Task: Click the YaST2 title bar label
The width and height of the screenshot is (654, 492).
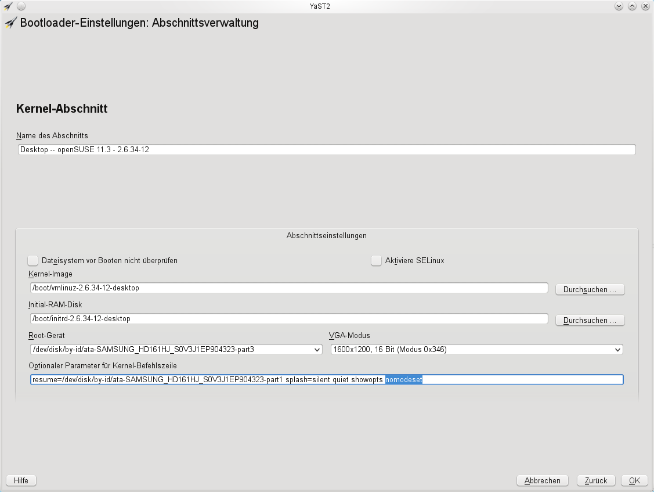Action: (x=320, y=6)
